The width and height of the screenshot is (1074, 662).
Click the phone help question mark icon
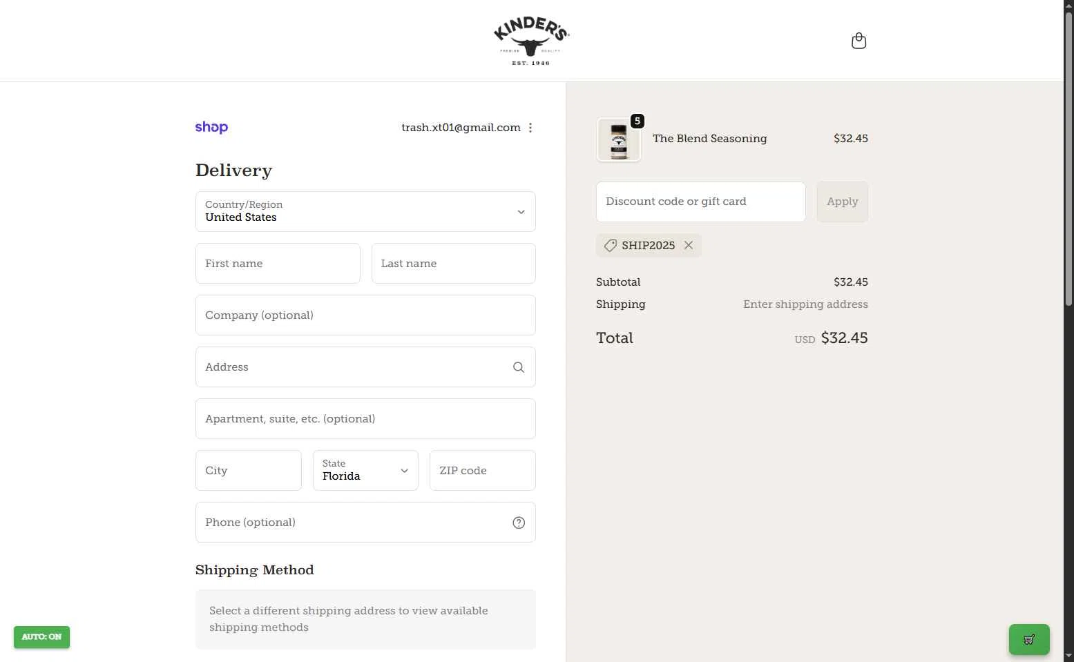[519, 523]
